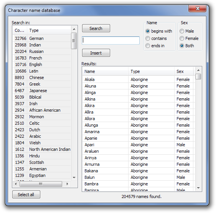Select the Male sex option

[x=187, y=31]
